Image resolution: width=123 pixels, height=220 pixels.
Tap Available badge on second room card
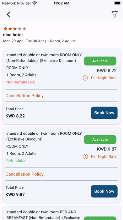[x=100, y=139]
